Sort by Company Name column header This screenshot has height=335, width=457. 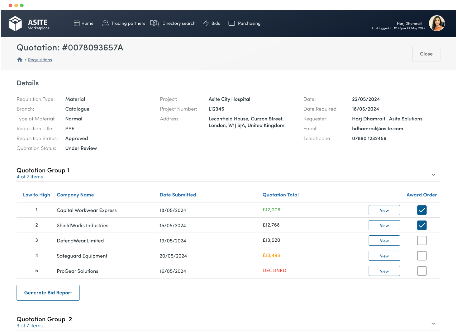(75, 195)
